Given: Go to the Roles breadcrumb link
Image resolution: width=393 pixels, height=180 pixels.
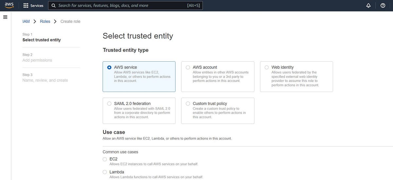Looking at the screenshot, I should click(45, 21).
